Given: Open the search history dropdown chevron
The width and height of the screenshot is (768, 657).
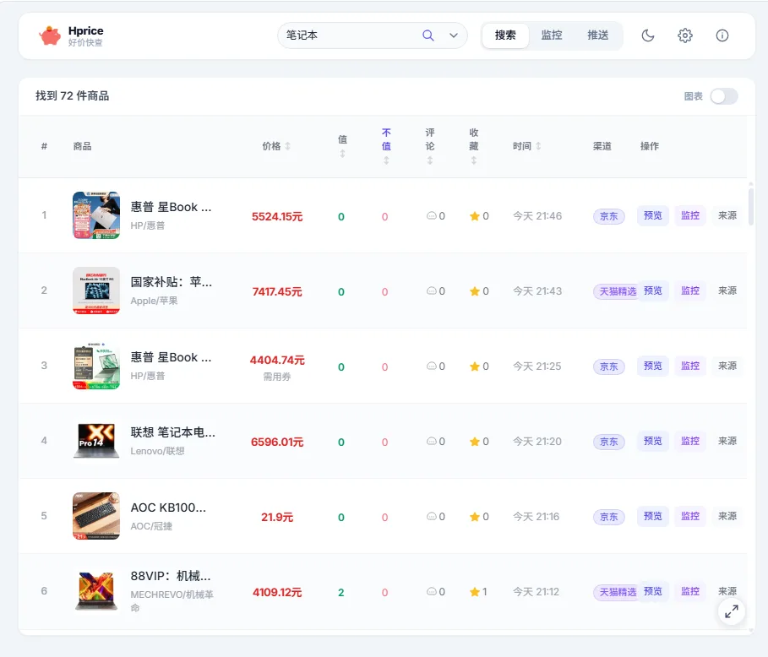Looking at the screenshot, I should [x=454, y=35].
